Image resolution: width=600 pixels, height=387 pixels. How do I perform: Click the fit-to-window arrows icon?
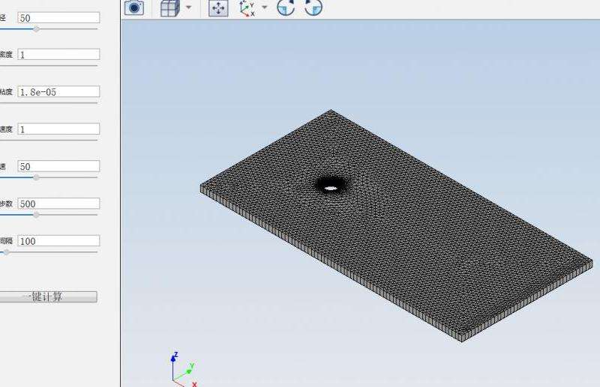pos(218,8)
